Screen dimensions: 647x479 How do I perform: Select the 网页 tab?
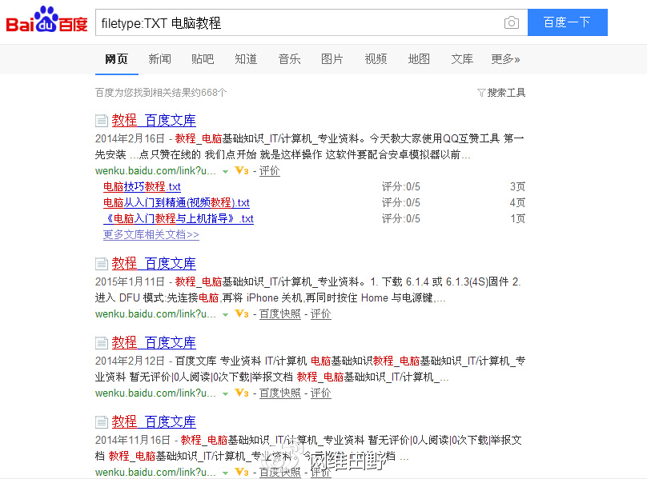click(116, 59)
